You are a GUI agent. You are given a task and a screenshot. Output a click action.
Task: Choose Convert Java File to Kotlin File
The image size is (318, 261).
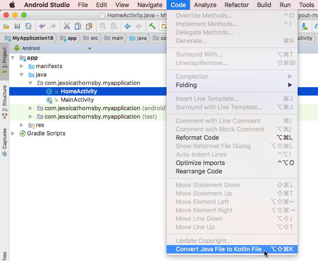pos(232,249)
